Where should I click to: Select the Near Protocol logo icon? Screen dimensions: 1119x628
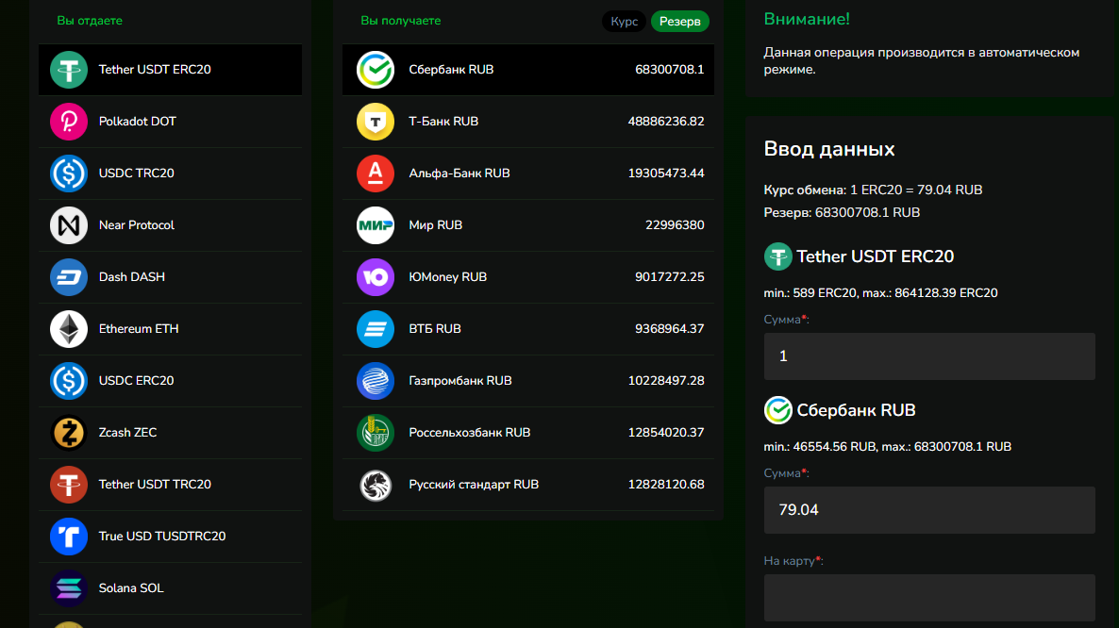coord(69,225)
